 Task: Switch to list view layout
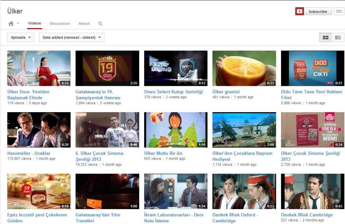[x=338, y=37]
